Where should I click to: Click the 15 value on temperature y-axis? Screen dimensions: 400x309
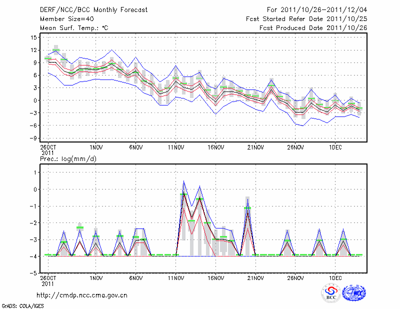[33, 37]
